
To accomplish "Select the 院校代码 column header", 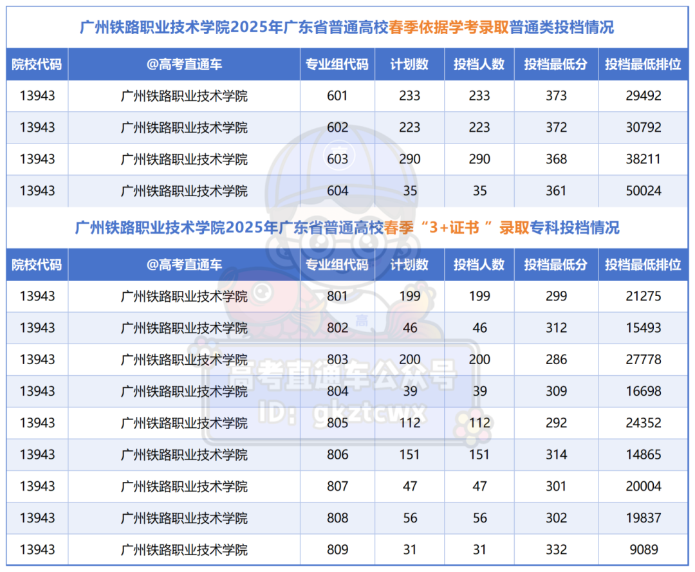I will coord(36,64).
